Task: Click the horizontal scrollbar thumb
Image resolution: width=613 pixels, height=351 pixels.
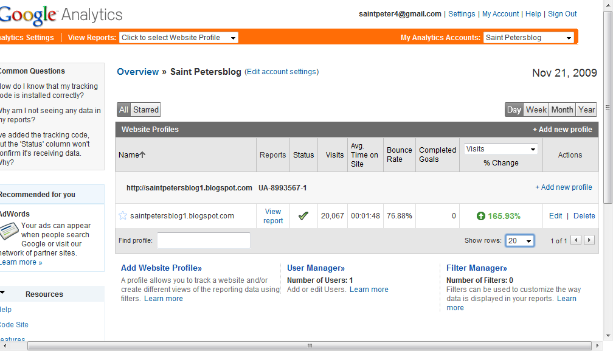Action: pos(309,346)
